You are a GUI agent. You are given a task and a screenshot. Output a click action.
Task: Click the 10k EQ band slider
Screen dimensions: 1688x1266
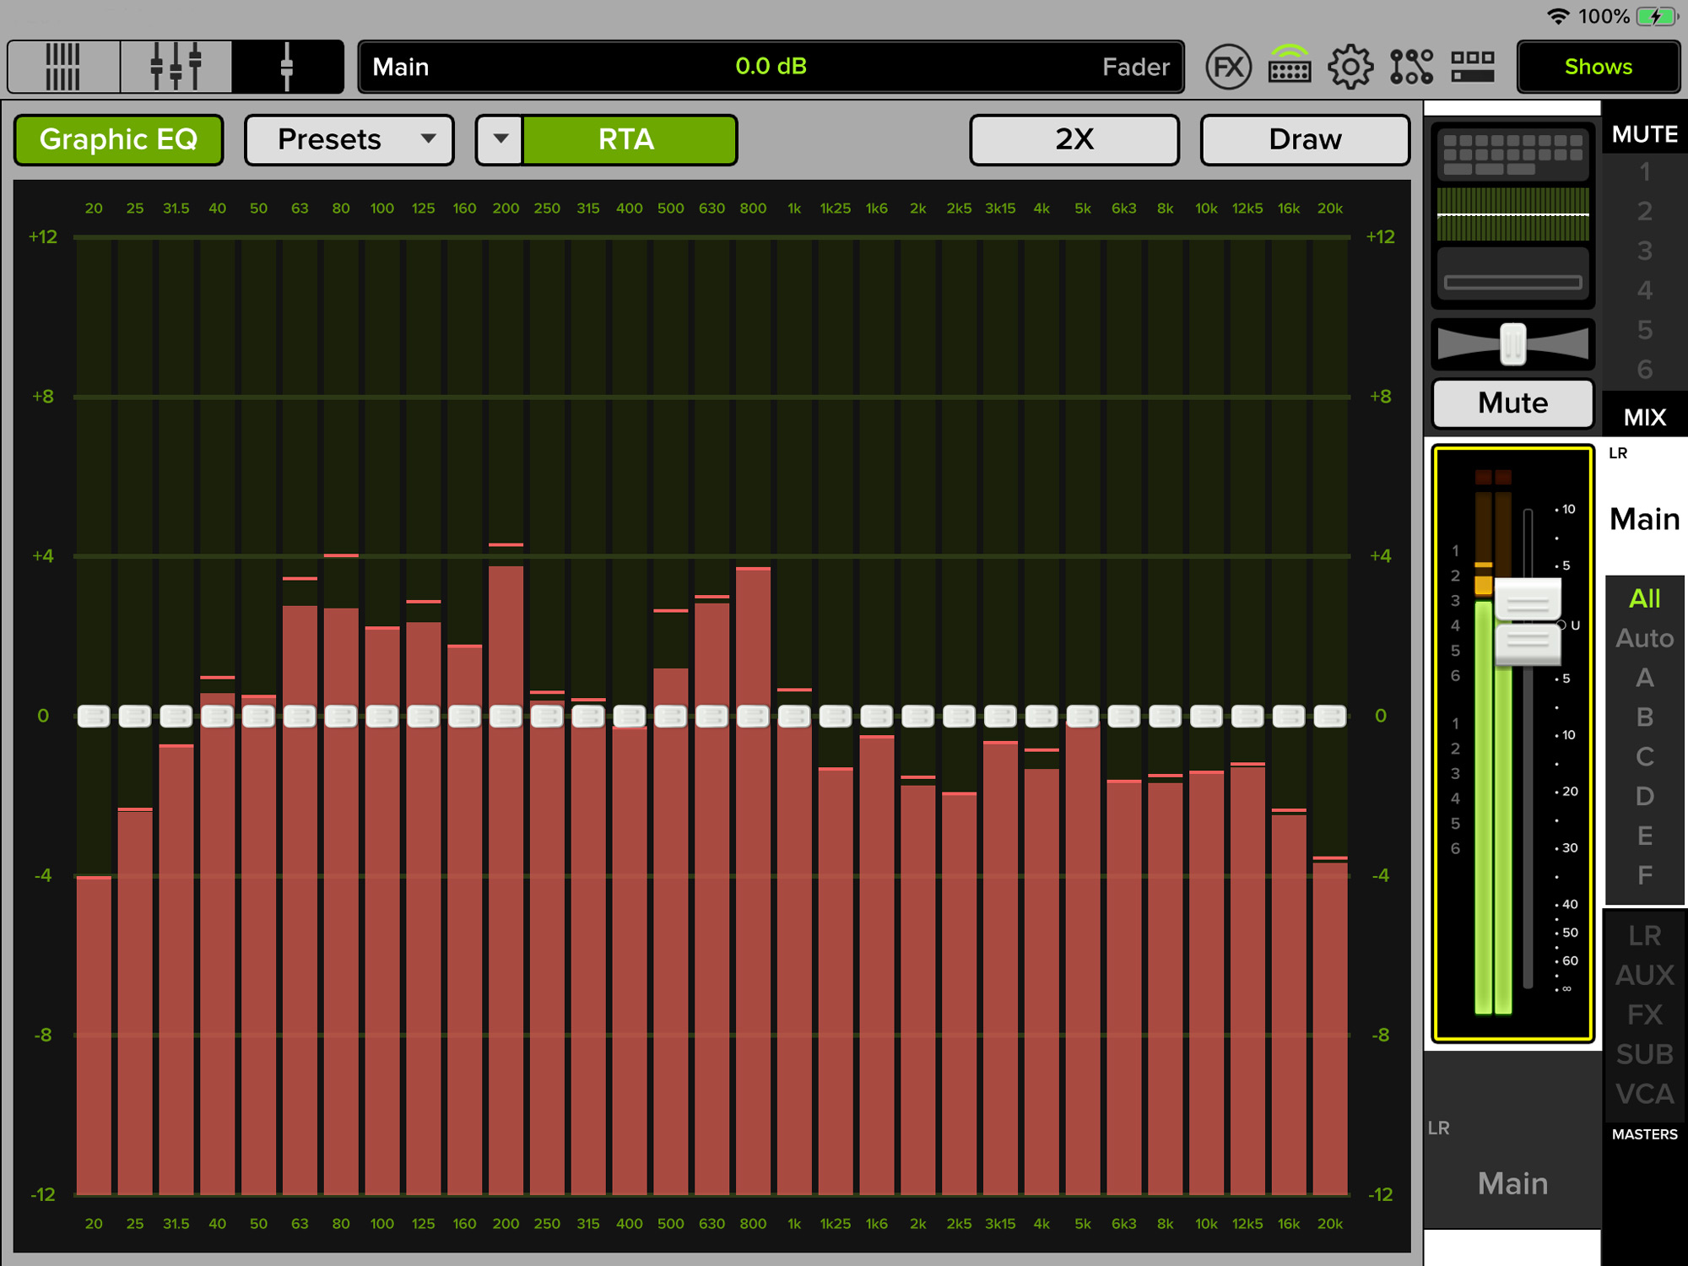[1206, 717]
